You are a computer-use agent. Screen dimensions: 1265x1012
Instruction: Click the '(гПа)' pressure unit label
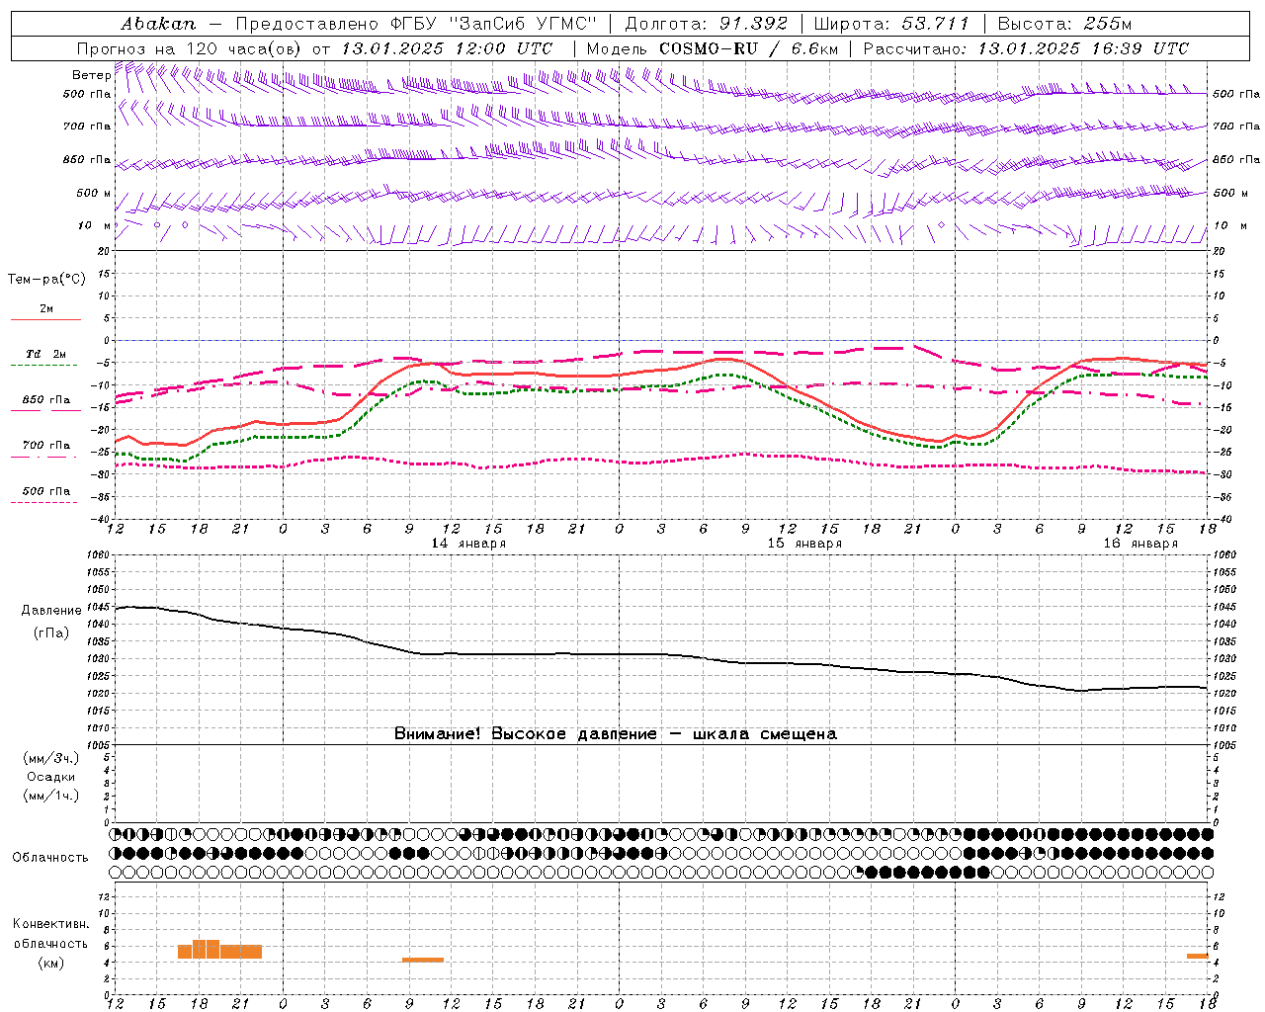click(51, 632)
